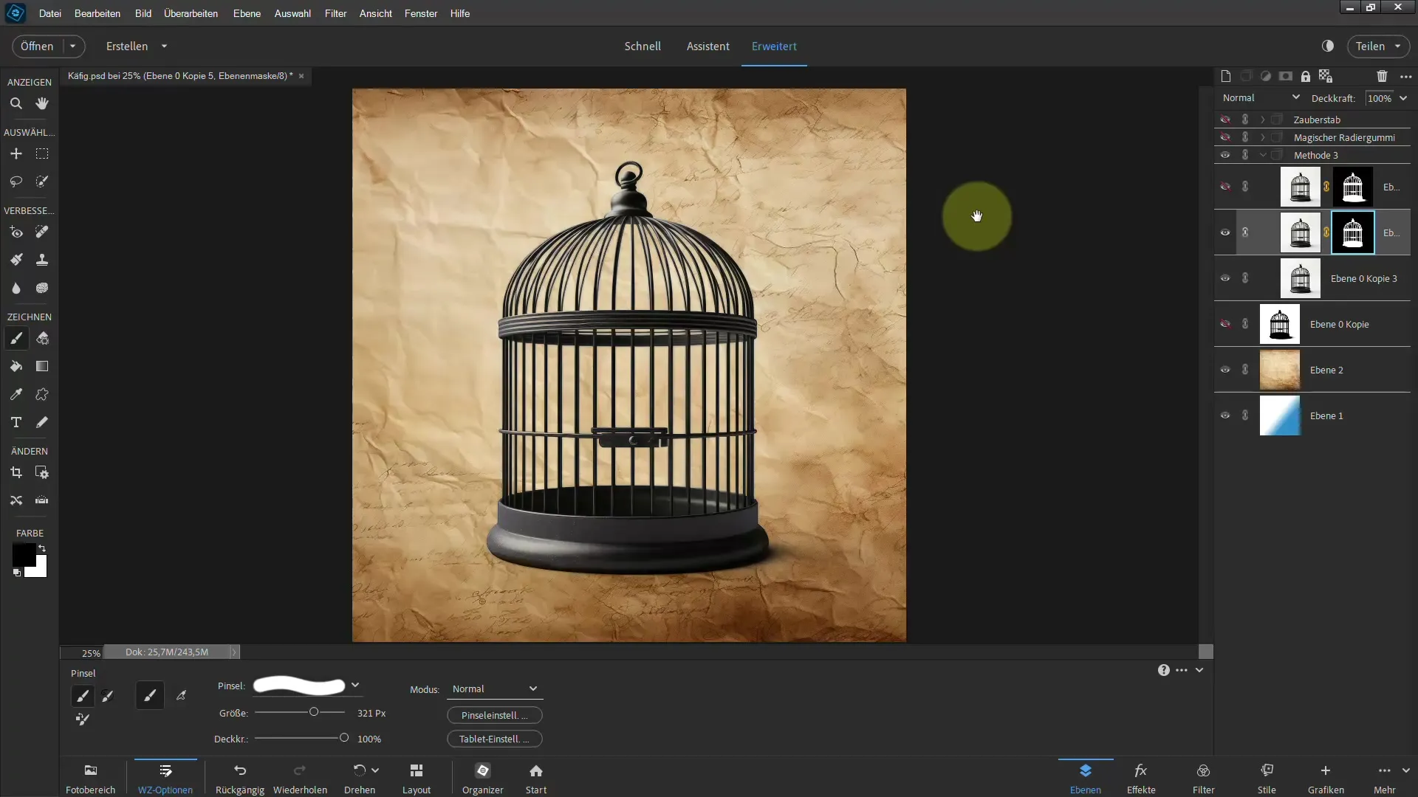Screen dimensions: 1418x797
Task: Open the Deckkraft opacity dropdown arrow
Action: (1403, 98)
